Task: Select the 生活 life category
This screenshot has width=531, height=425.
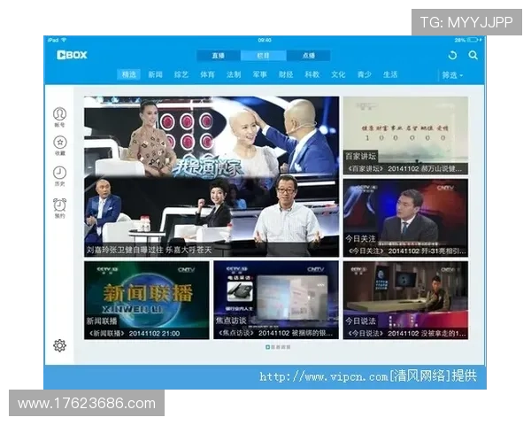Action: pyautogui.click(x=390, y=74)
